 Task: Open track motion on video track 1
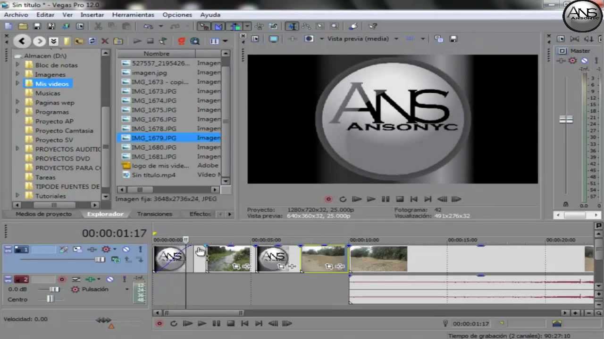point(77,250)
